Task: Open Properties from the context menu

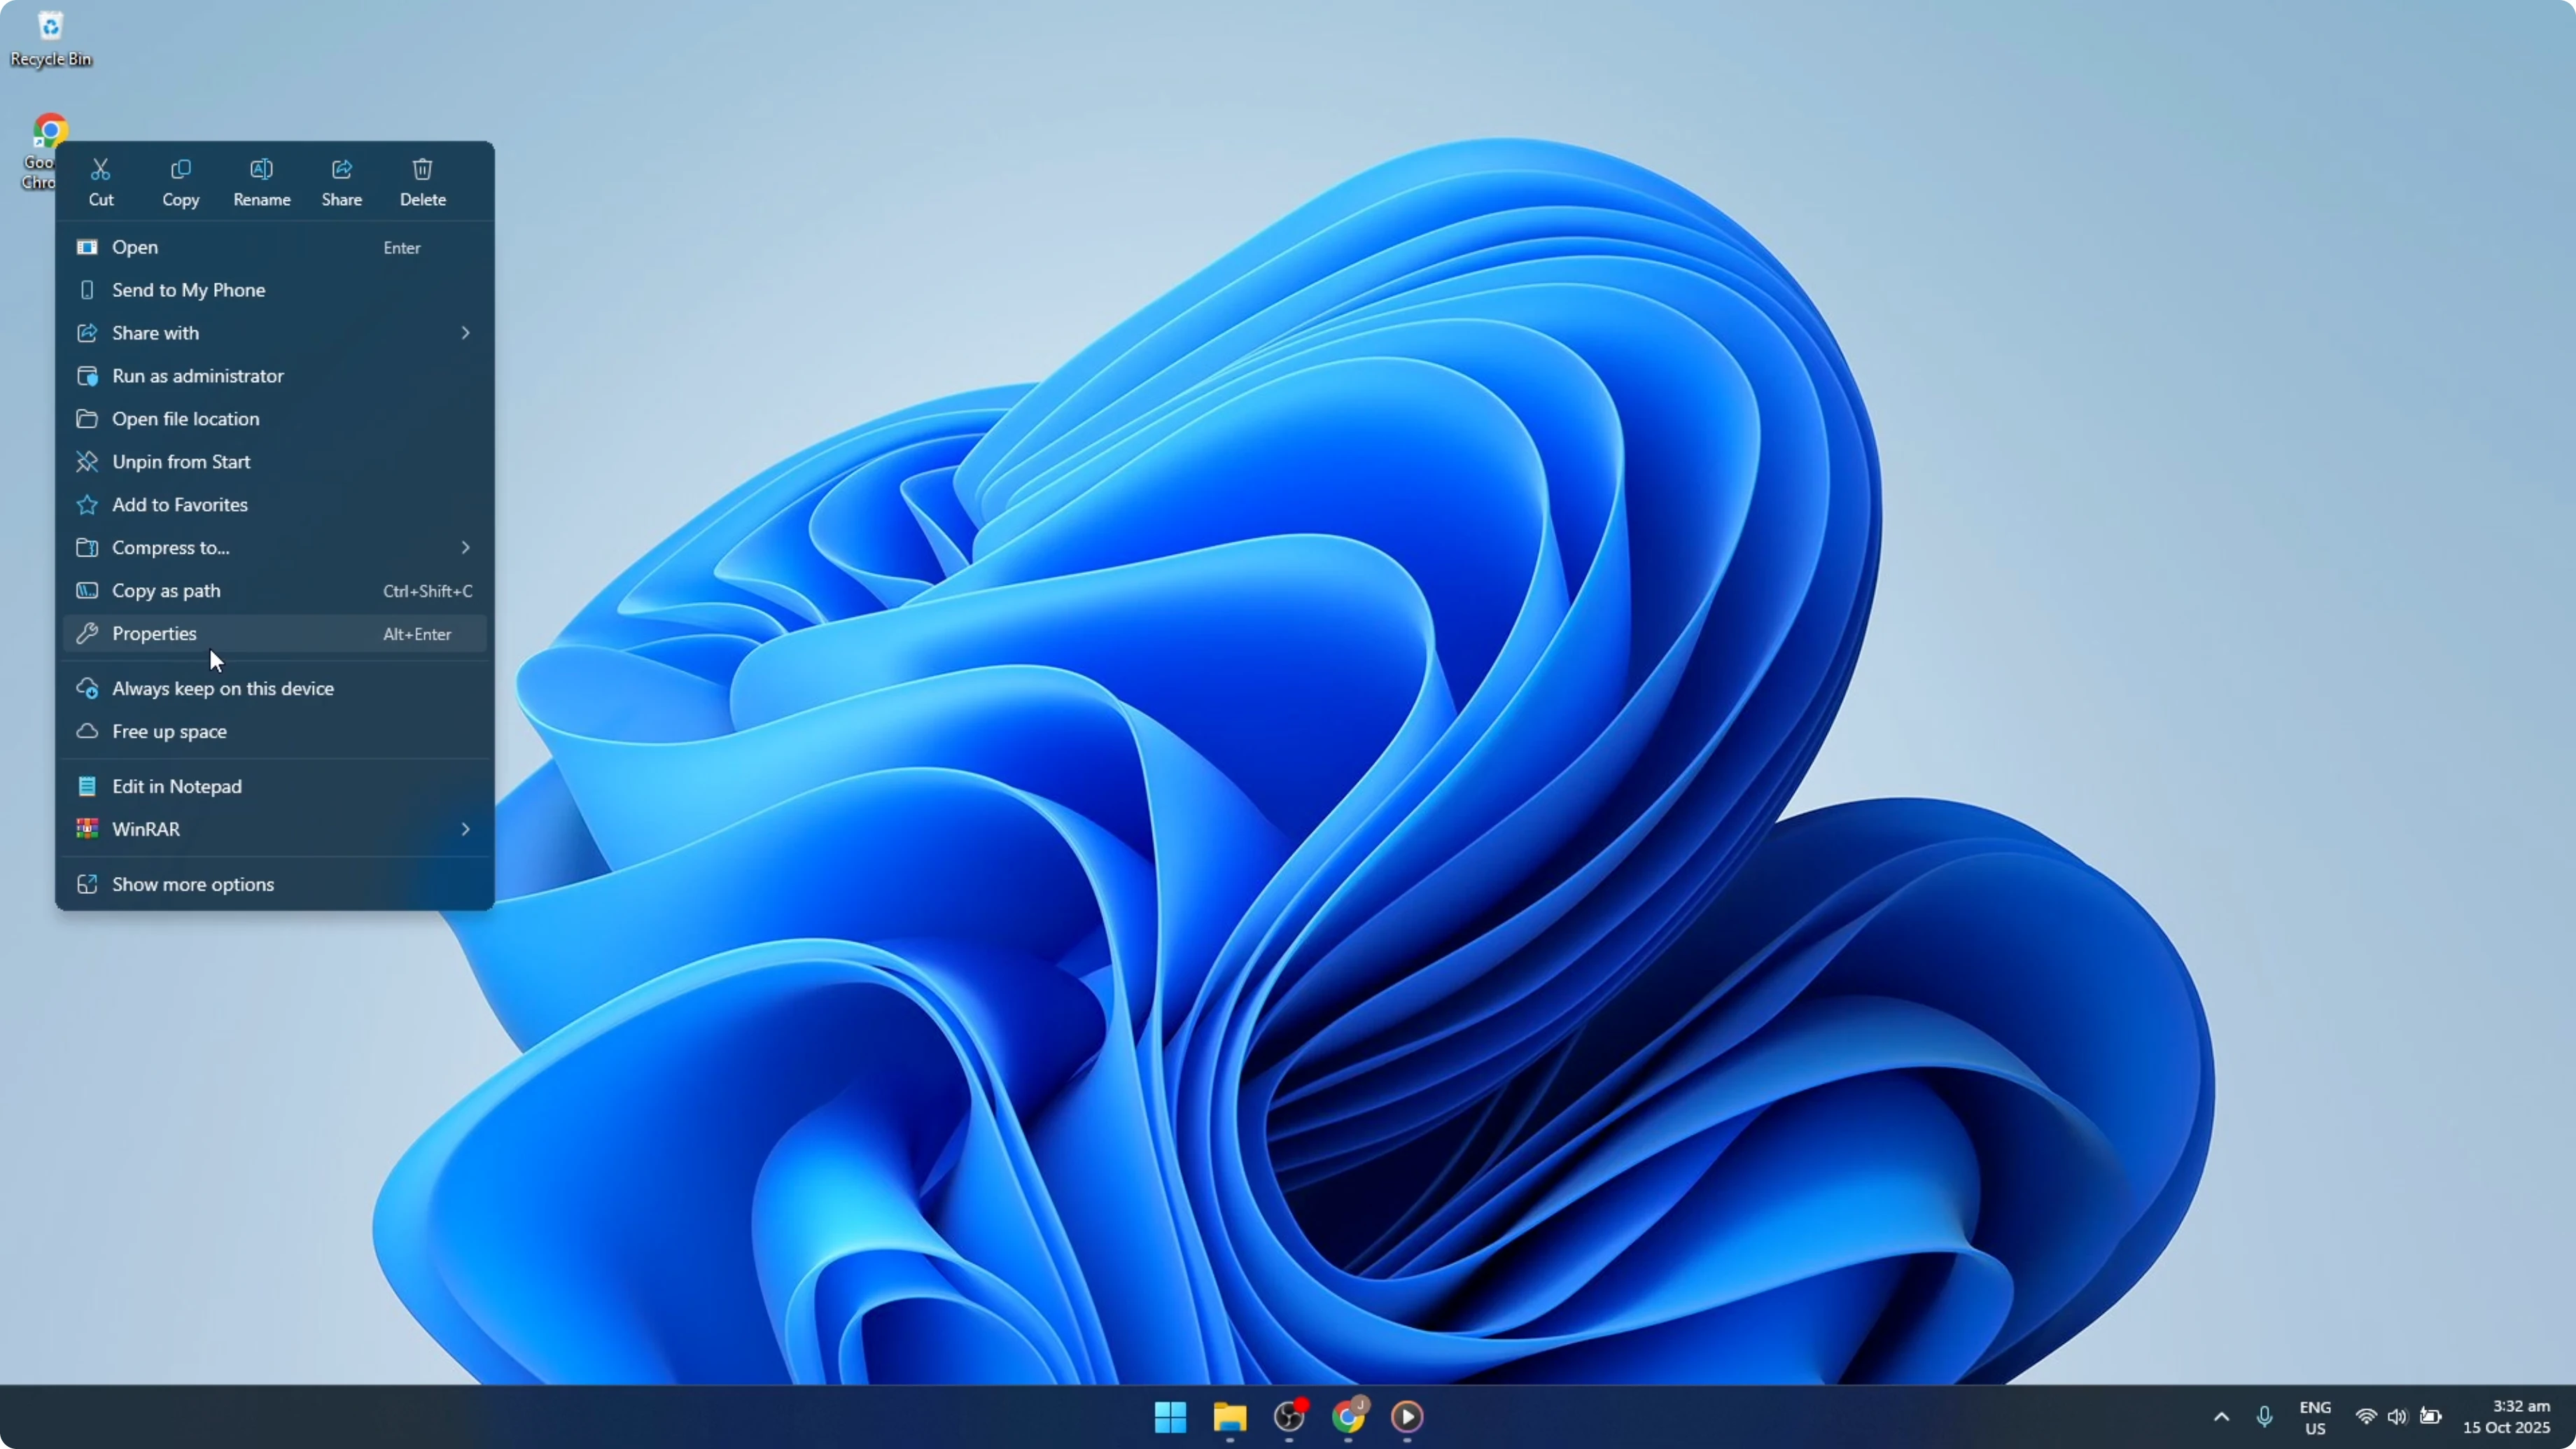Action: [155, 633]
